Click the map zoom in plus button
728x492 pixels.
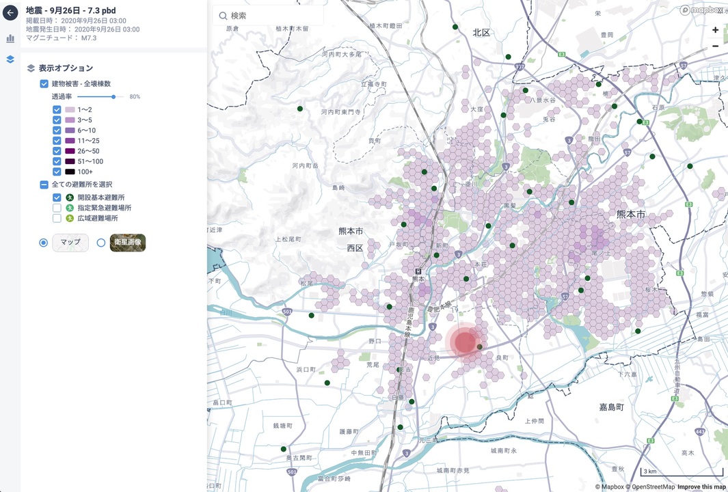tap(715, 30)
